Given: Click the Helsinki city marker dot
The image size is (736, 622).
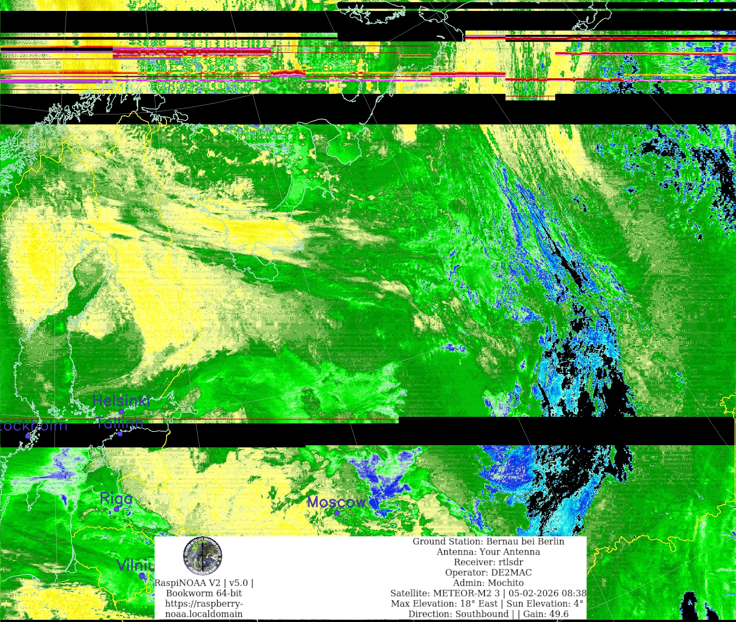Looking at the screenshot, I should (x=121, y=411).
